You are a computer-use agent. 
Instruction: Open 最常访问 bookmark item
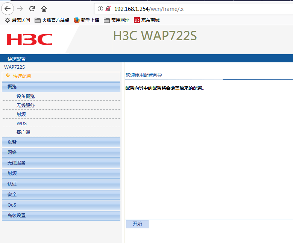(17, 20)
